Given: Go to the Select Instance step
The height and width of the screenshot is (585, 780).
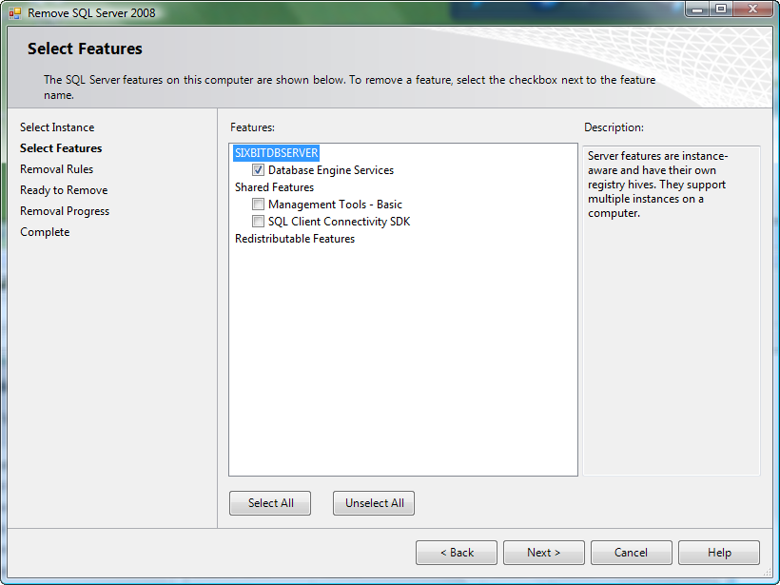Looking at the screenshot, I should pyautogui.click(x=55, y=127).
